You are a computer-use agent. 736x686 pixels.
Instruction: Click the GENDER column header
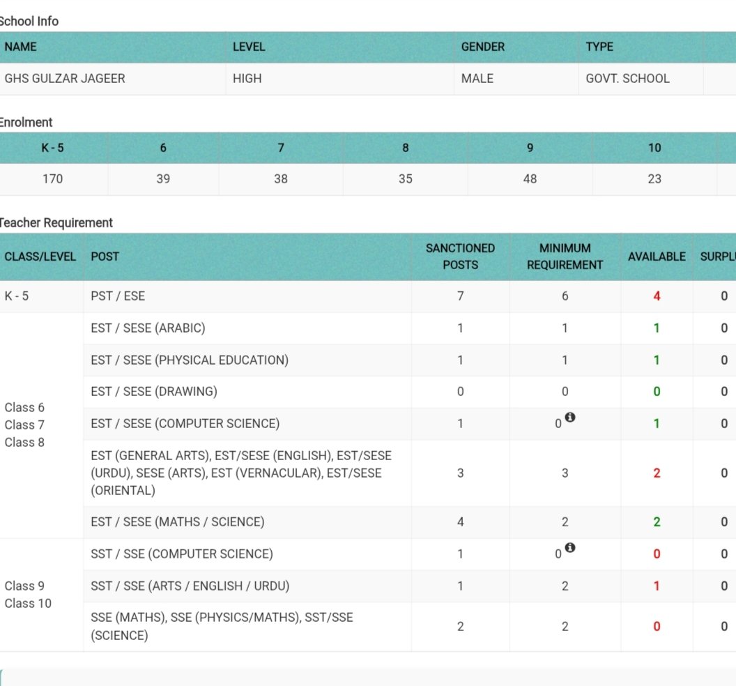[x=482, y=47]
